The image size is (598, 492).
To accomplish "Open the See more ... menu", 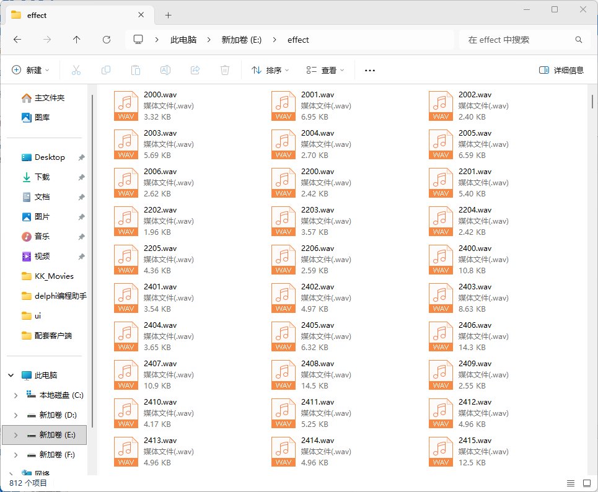I will click(x=370, y=70).
